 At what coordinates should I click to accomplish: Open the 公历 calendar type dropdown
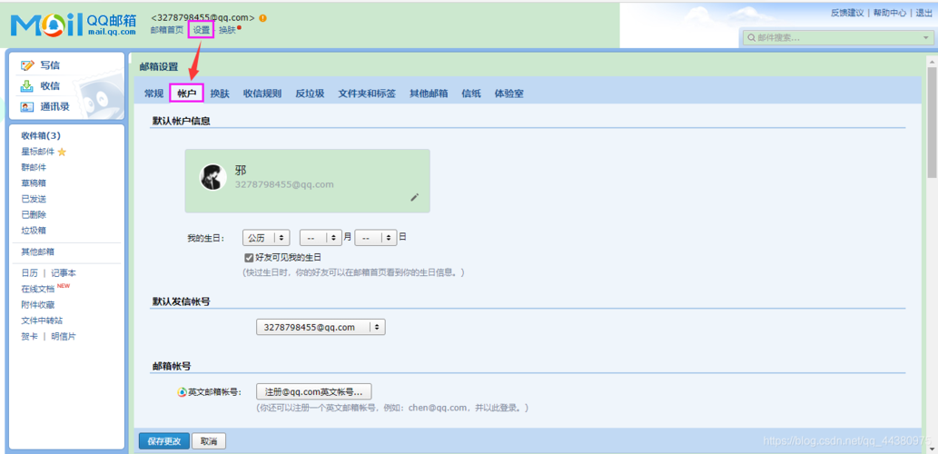[x=266, y=238]
